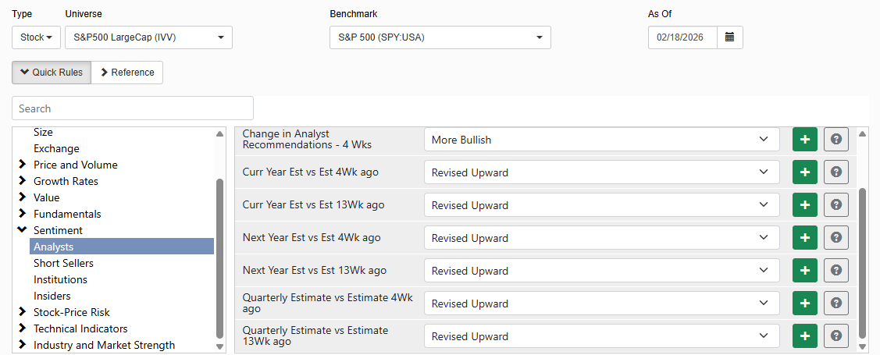The height and width of the screenshot is (355, 880).
Task: Select Short Sellers in the sidebar
Action: pyautogui.click(x=63, y=263)
